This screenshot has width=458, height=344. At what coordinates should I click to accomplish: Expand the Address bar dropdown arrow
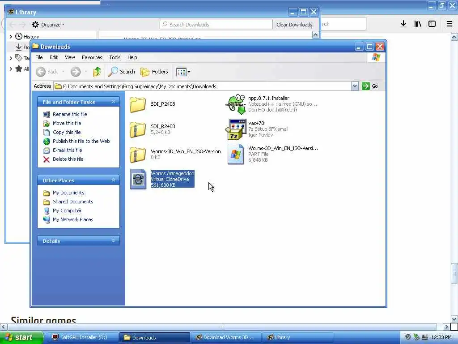coord(355,86)
